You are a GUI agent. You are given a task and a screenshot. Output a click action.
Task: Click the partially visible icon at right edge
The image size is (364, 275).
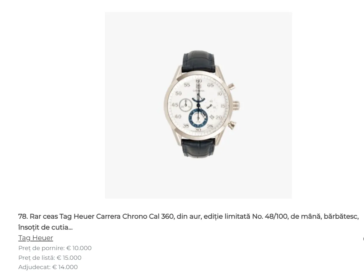pos(363,239)
